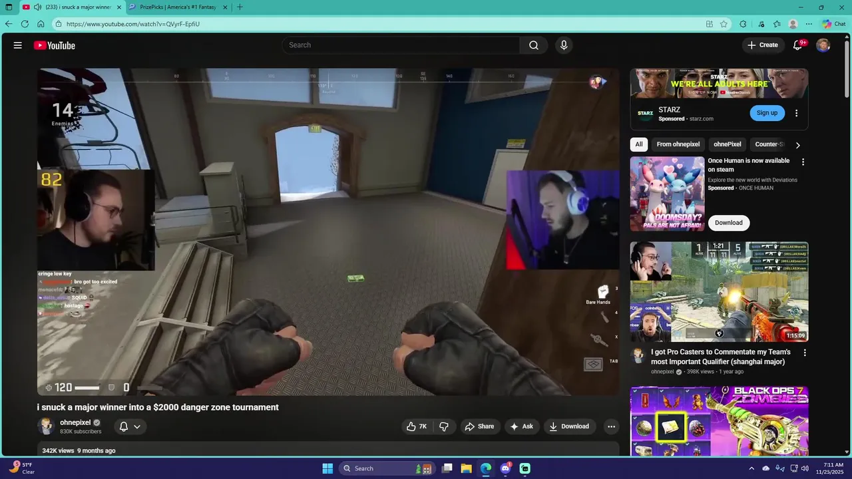The width and height of the screenshot is (852, 479).
Task: Open Task View in the taskbar
Action: point(447,468)
